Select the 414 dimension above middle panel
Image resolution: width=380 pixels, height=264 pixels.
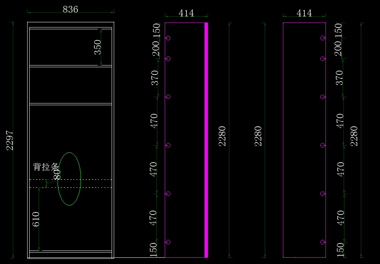pos(186,13)
